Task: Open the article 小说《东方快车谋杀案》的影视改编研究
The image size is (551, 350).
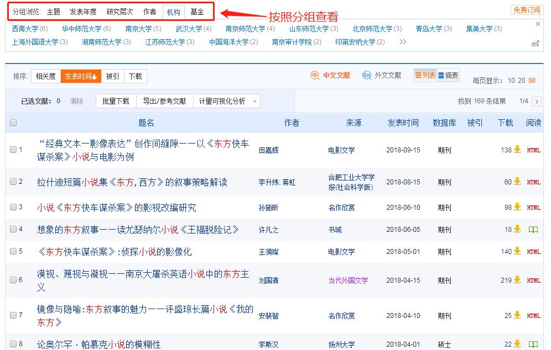Action: point(116,208)
